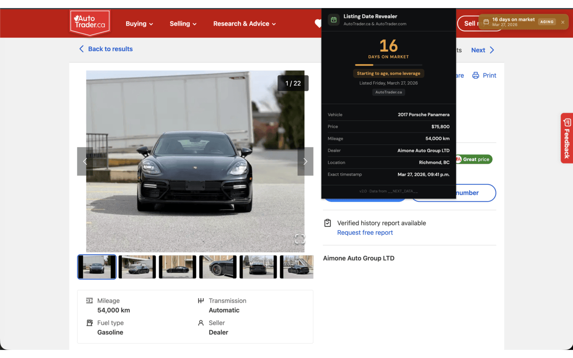The image size is (573, 358).
Task: Click the 1 / 22 photo counter
Action: (293, 83)
